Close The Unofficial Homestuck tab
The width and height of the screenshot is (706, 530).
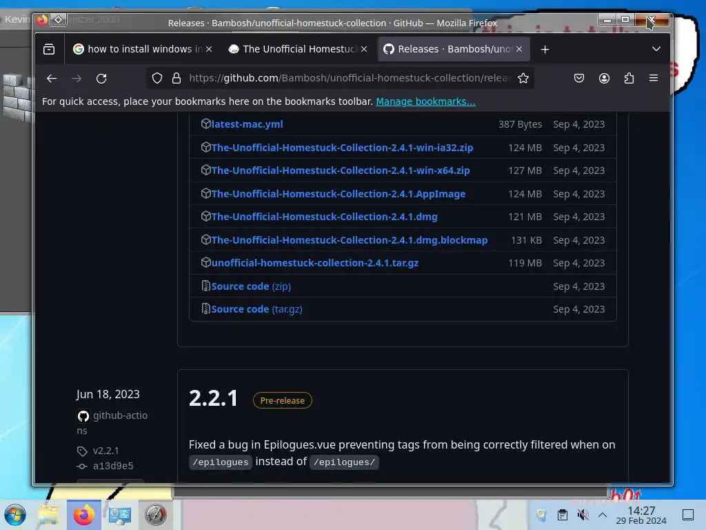point(364,49)
